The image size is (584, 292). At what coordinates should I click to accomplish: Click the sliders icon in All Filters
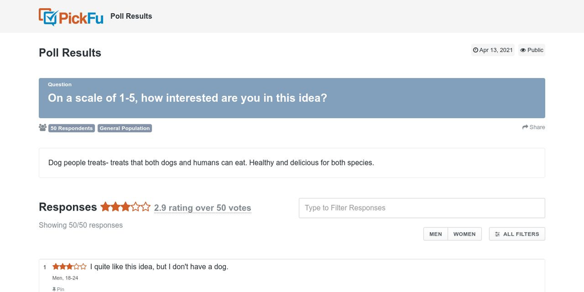[497, 234]
